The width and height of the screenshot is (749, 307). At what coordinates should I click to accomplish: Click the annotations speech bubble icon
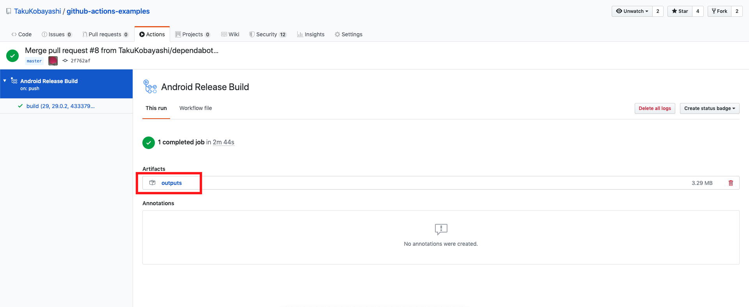point(441,229)
